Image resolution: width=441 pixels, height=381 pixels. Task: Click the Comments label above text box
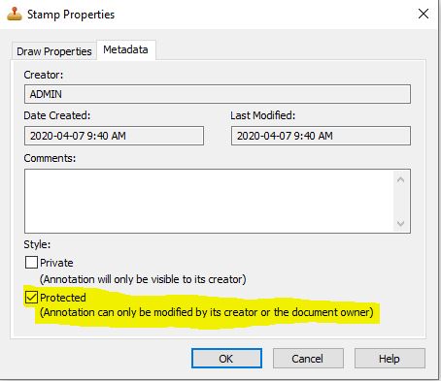pos(50,158)
